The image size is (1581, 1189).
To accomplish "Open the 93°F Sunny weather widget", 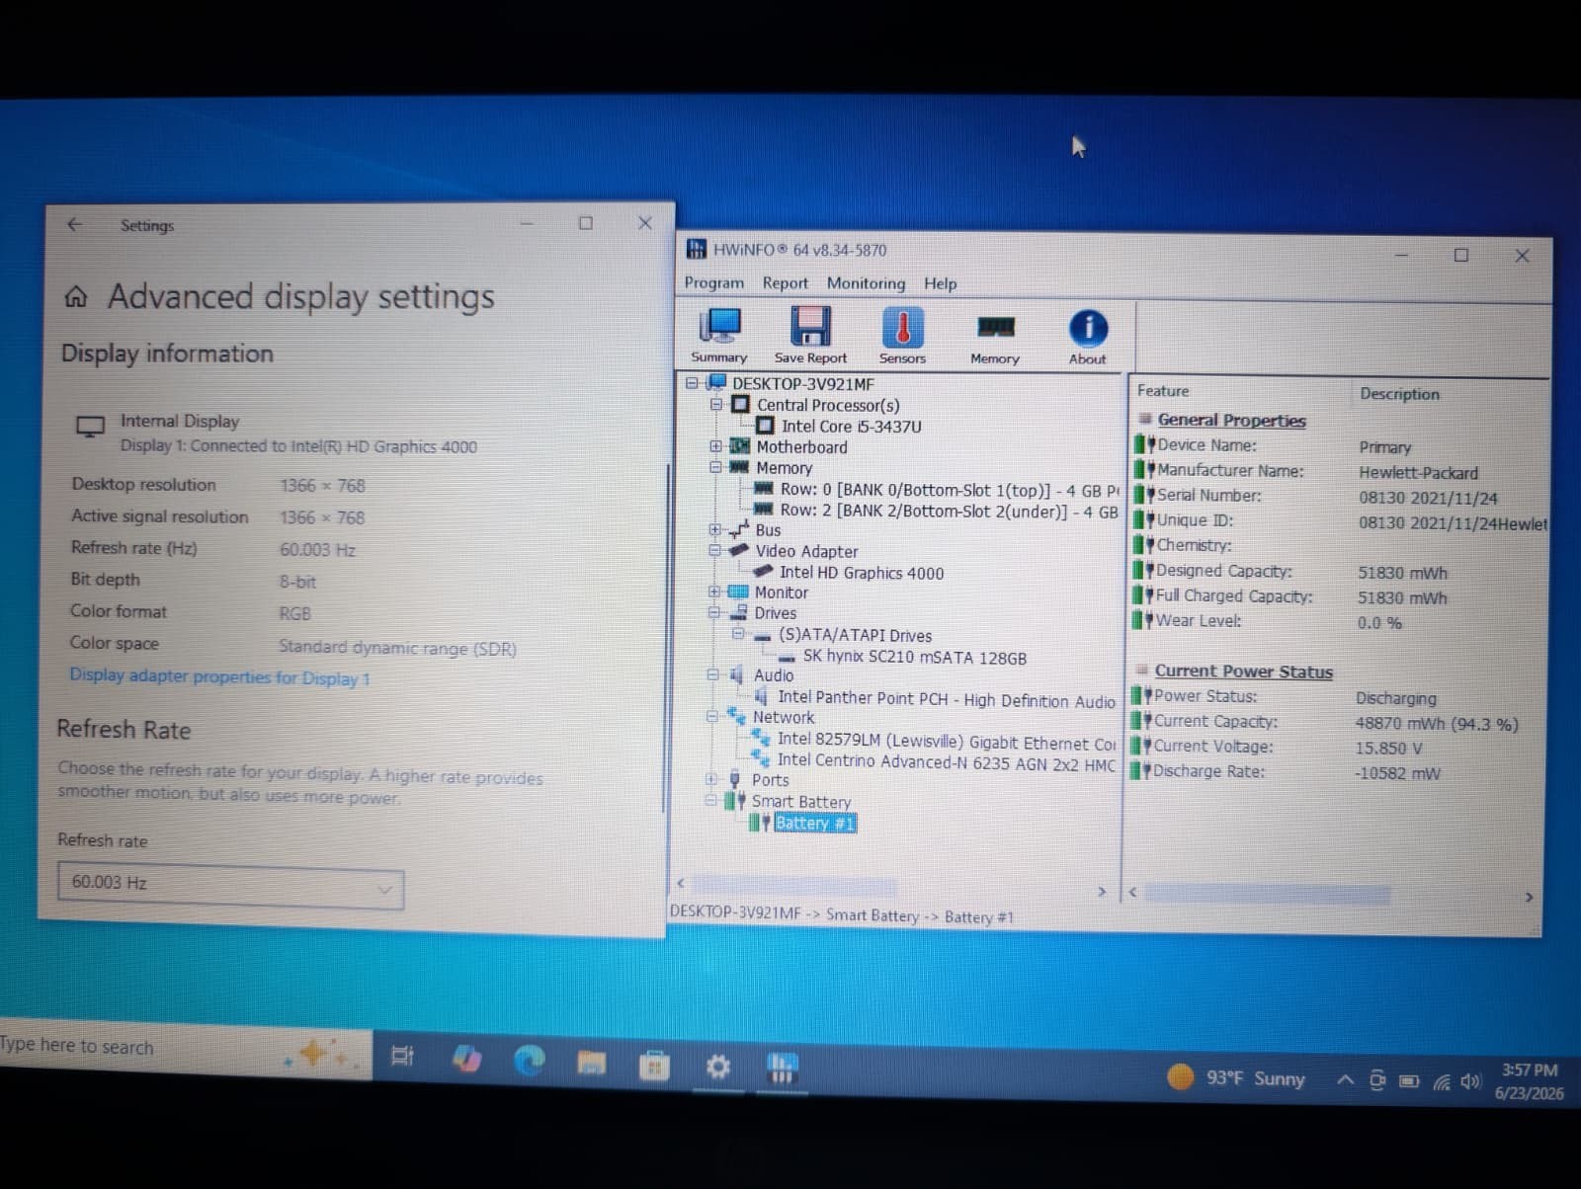I will coord(1237,1077).
